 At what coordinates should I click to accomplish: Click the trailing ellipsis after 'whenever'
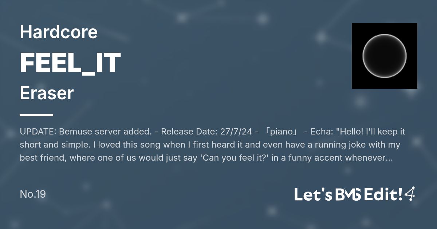click(x=389, y=158)
